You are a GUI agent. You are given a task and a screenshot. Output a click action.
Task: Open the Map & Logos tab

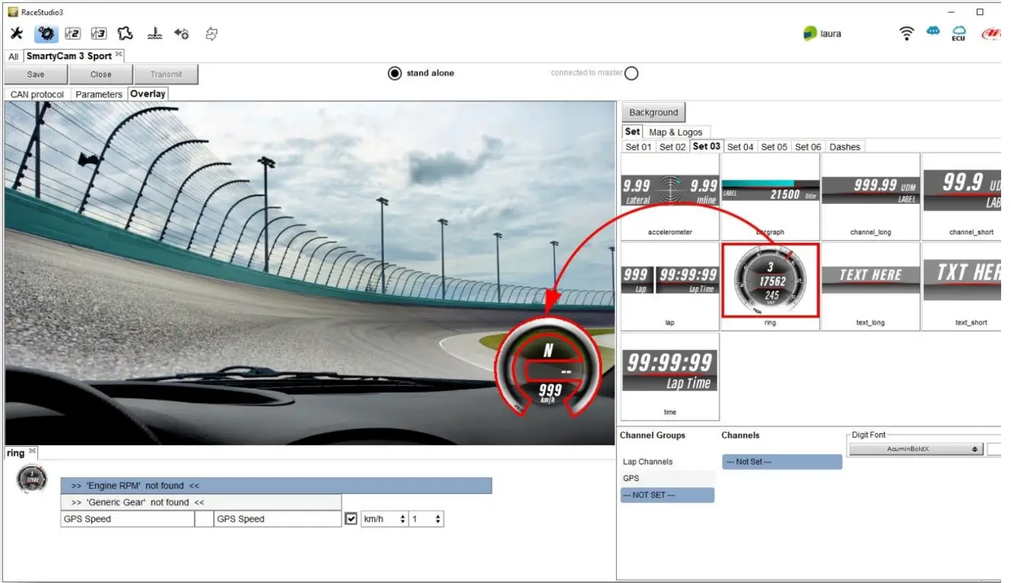(x=676, y=132)
